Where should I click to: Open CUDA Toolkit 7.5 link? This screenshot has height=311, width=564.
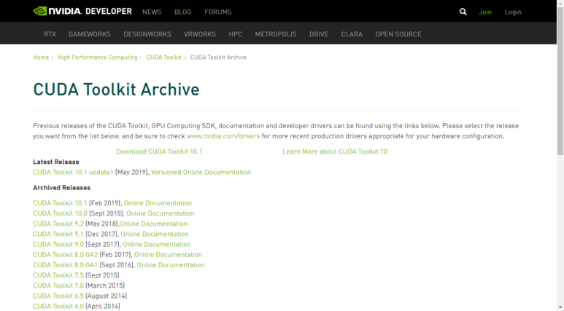pyautogui.click(x=58, y=275)
